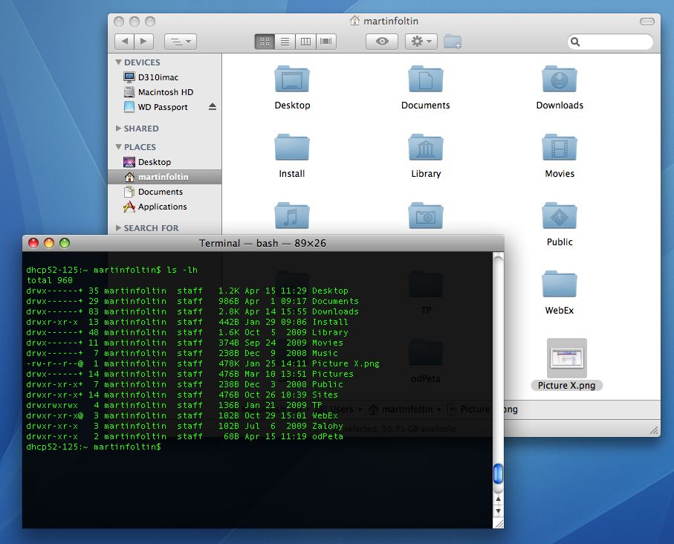Select the Public folder icon
The image size is (674, 544).
coord(560,216)
